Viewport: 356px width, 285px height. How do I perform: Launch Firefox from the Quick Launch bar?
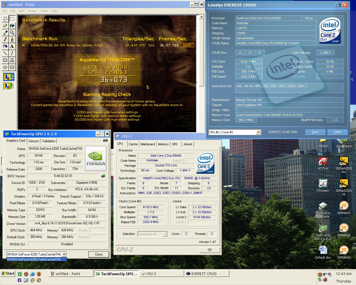tap(38, 274)
